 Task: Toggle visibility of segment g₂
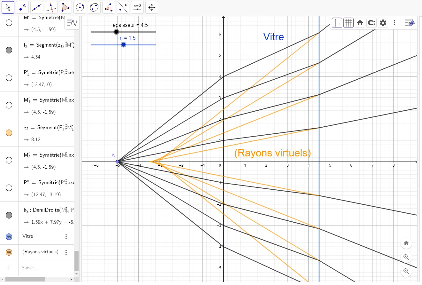9,133
